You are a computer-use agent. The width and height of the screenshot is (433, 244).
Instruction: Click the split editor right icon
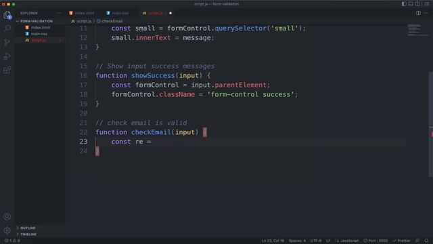click(418, 13)
